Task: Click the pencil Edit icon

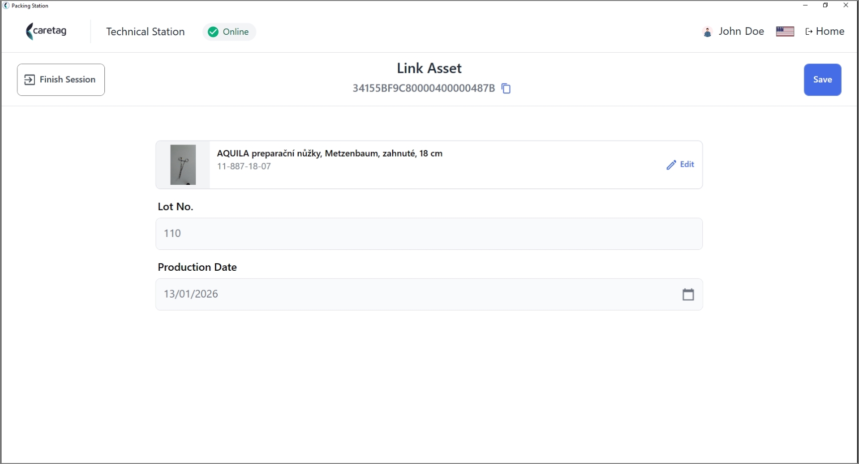Action: pos(671,165)
